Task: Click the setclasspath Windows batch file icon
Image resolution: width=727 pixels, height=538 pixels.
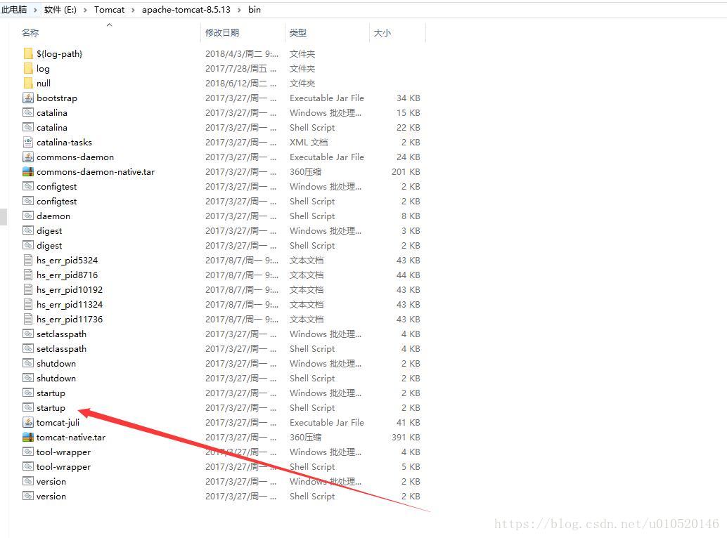Action: [x=28, y=334]
